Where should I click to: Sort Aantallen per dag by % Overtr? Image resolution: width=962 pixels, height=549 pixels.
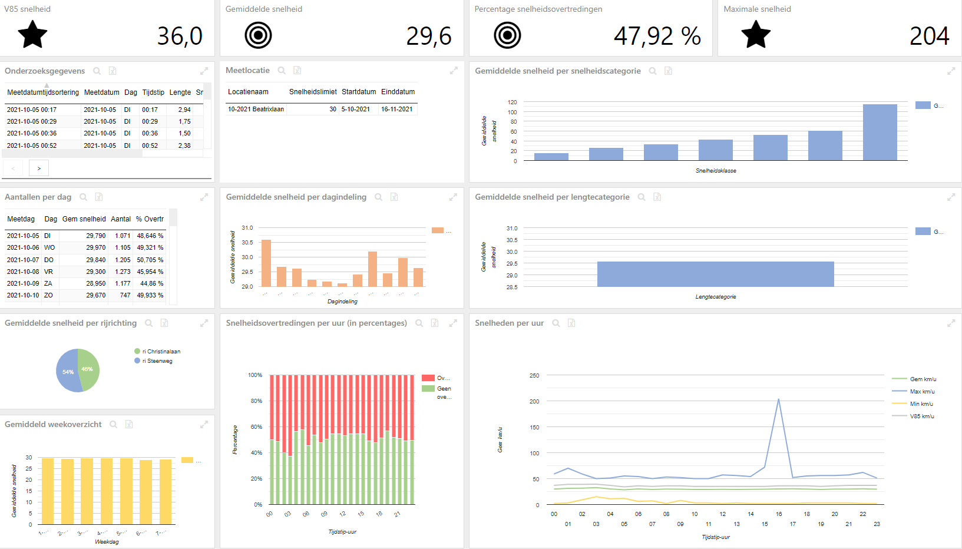150,219
